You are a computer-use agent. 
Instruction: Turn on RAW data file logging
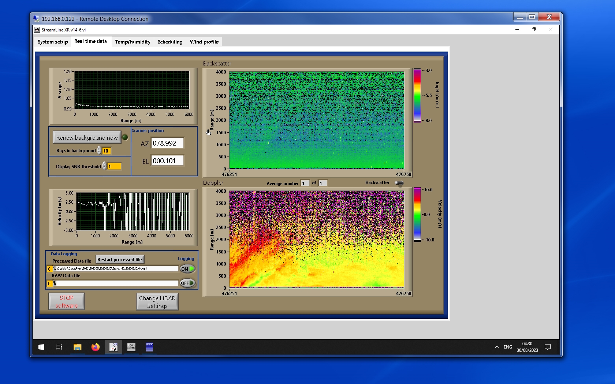click(x=187, y=283)
